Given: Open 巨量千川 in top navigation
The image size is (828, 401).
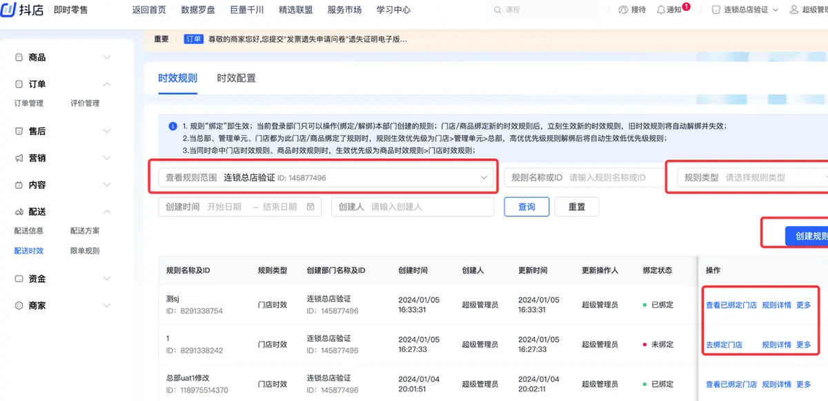Looking at the screenshot, I should point(246,10).
